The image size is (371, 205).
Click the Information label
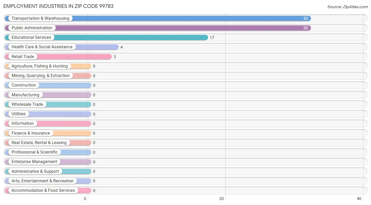point(23,123)
